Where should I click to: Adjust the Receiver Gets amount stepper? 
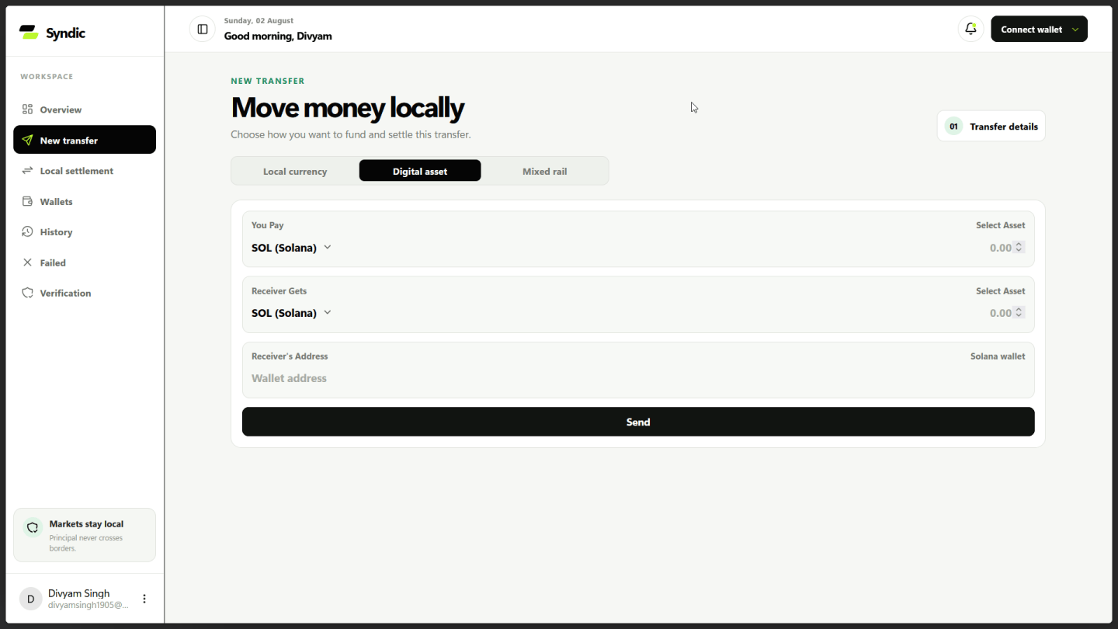(1019, 313)
